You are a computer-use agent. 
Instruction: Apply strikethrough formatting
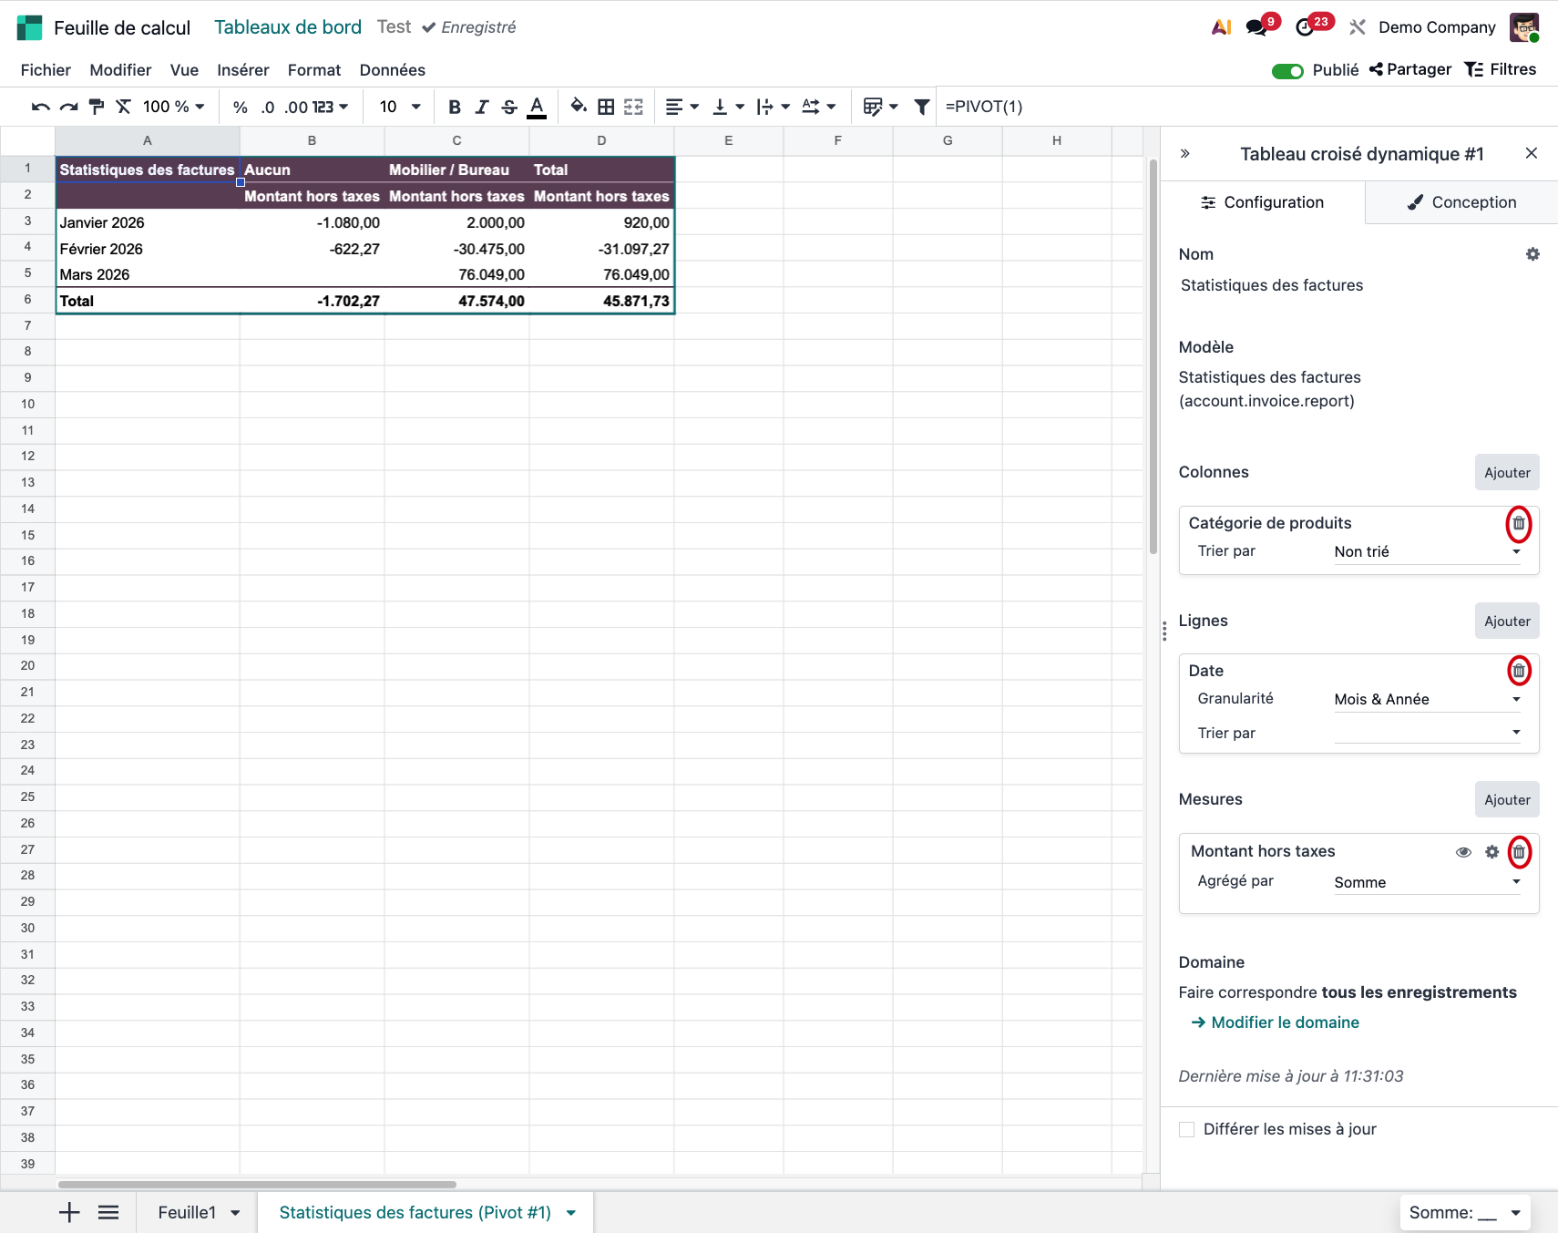pyautogui.click(x=509, y=107)
